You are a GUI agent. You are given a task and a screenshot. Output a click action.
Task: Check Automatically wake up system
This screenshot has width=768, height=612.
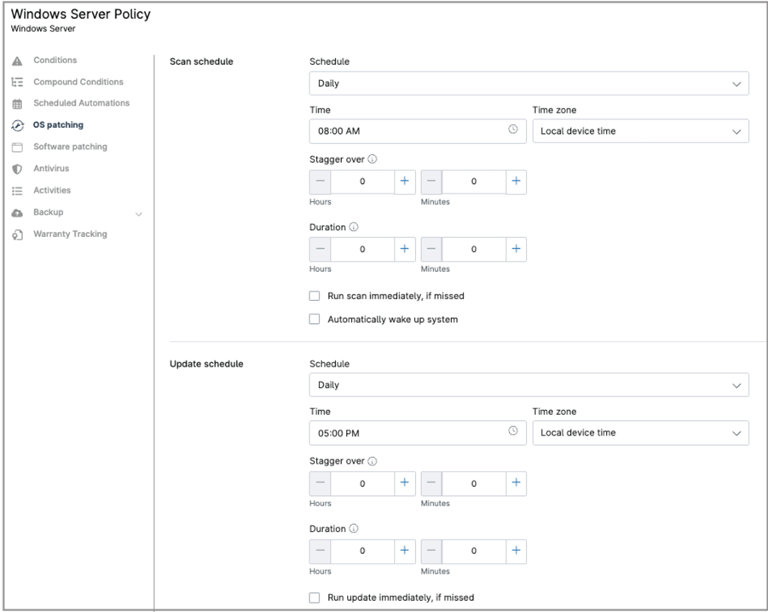coord(315,320)
